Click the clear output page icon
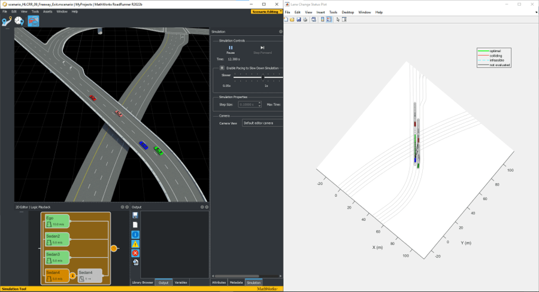This screenshot has width=539, height=292. [135, 224]
